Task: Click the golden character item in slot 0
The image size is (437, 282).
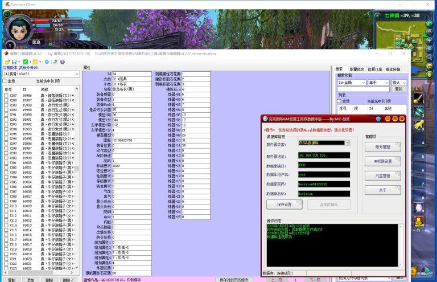Action: [419, 222]
